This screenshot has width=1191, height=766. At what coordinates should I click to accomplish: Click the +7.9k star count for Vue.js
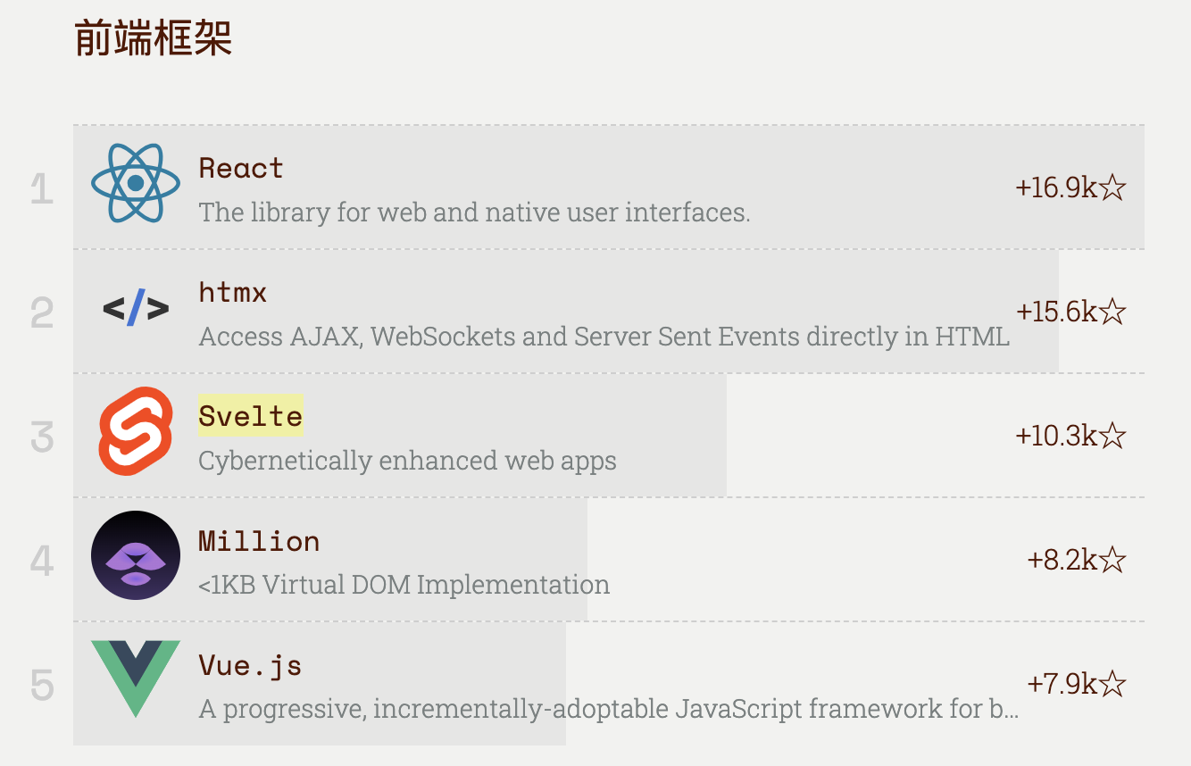pos(1076,684)
